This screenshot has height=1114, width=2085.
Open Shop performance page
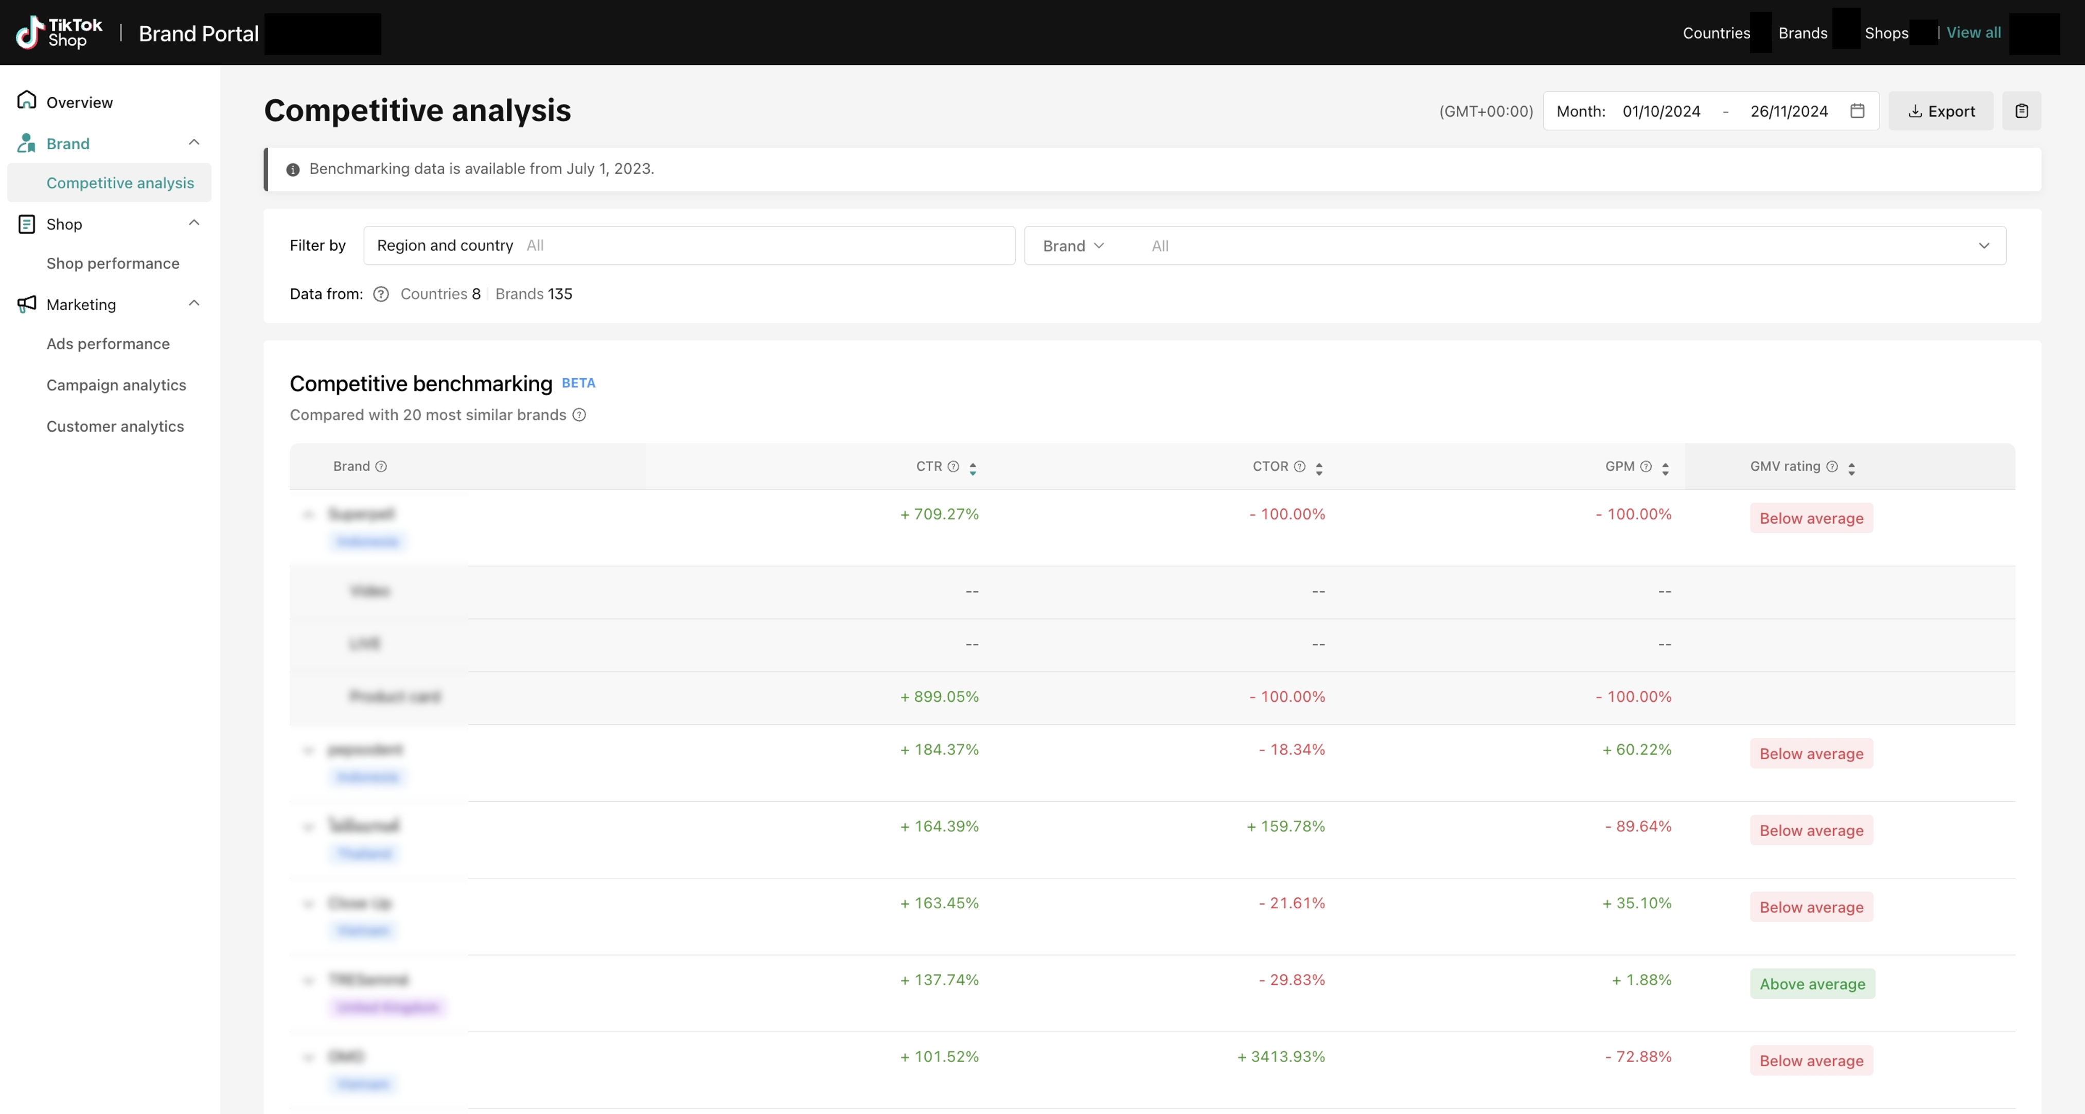(x=113, y=263)
